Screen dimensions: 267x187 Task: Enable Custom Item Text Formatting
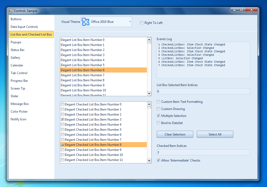click(x=159, y=102)
